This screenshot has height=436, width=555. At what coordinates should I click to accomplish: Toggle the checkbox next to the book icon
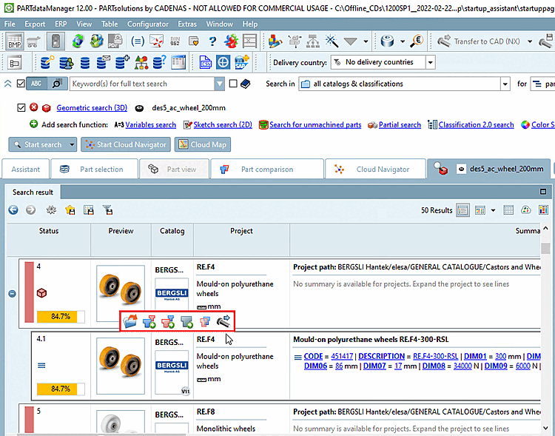pyautogui.click(x=233, y=84)
